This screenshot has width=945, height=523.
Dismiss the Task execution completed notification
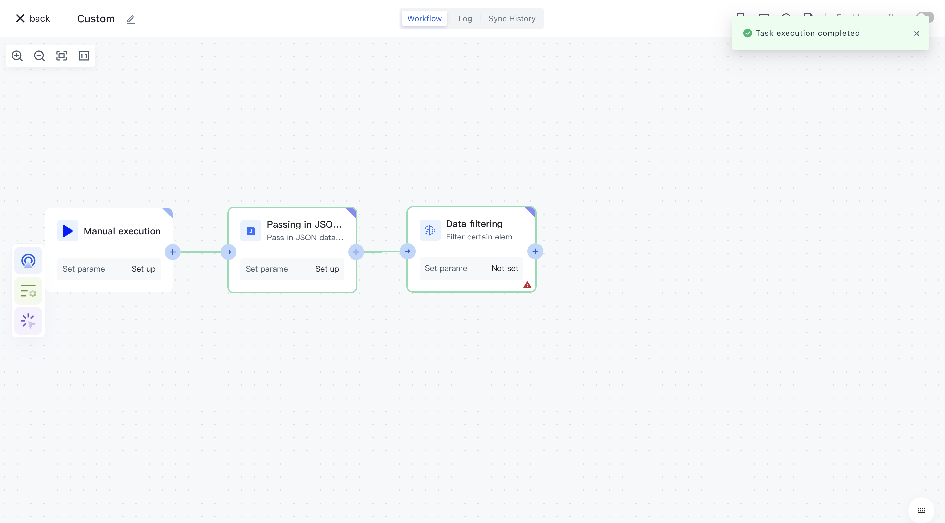916,34
